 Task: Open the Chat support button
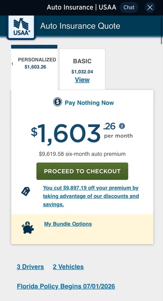click(129, 8)
